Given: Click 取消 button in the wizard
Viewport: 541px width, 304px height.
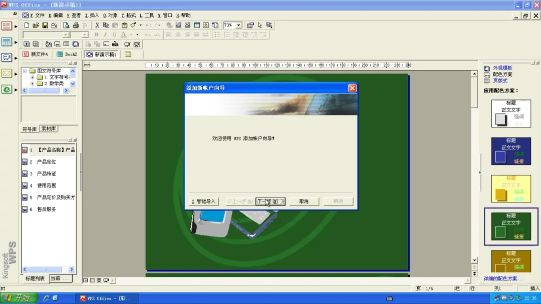Looking at the screenshot, I should tap(304, 201).
